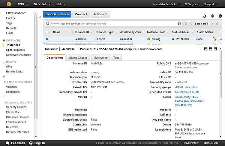Click the search filter help icon
This screenshot has width=225, height=146.
click(179, 24)
